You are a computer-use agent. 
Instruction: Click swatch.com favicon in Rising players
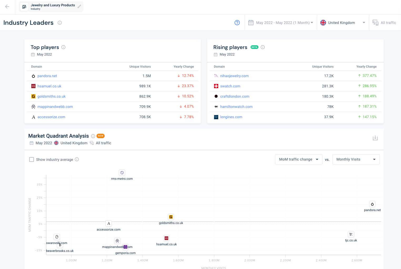tap(216, 86)
